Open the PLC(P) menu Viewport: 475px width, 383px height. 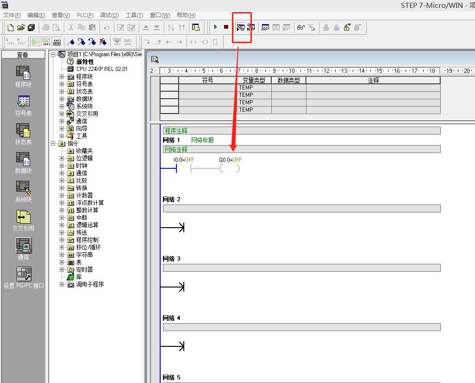(x=85, y=15)
